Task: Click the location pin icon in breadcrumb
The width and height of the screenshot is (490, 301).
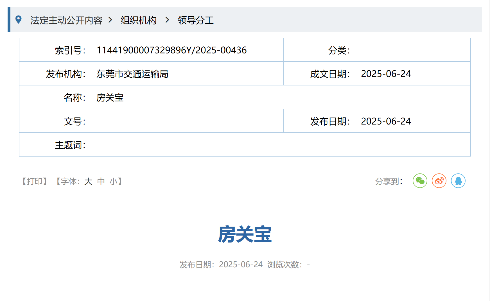Action: pyautogui.click(x=19, y=19)
